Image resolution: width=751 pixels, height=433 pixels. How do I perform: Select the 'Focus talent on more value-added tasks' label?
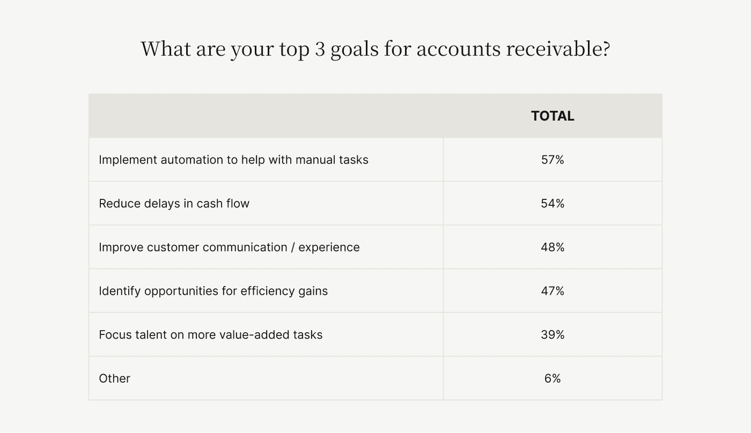pyautogui.click(x=210, y=335)
